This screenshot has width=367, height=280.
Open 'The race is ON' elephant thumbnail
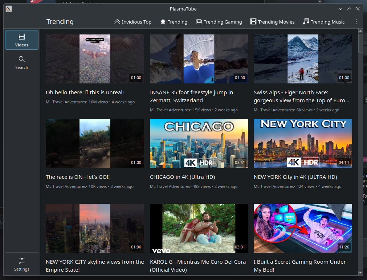(95, 144)
